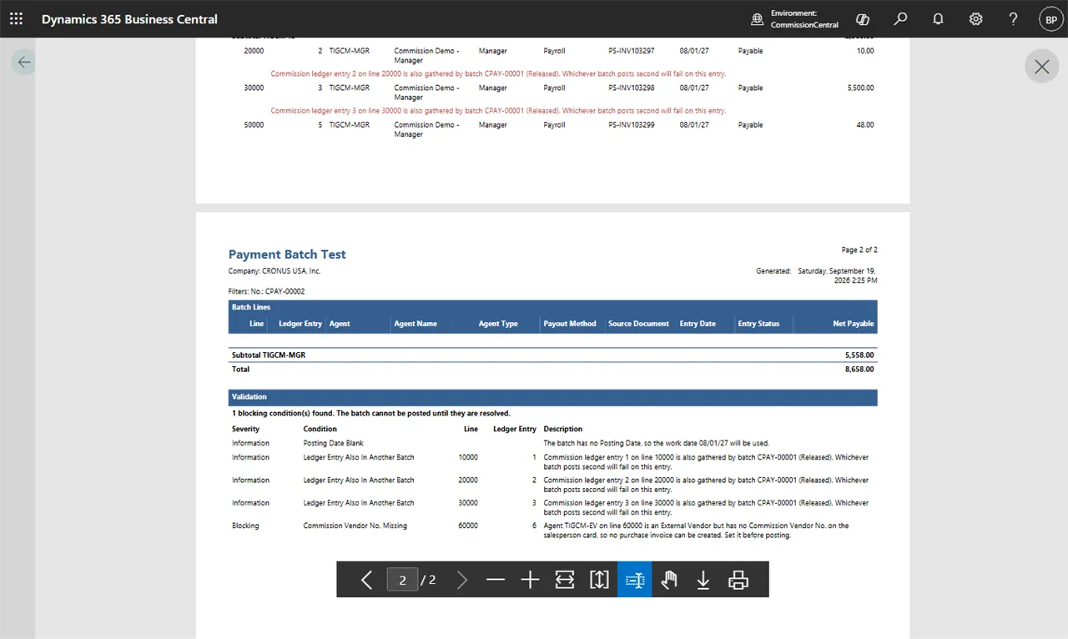Open the help question mark
Viewport: 1068px width, 639px height.
(x=1013, y=18)
